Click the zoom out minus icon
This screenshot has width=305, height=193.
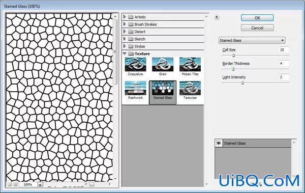point(10,184)
